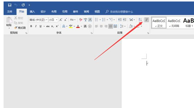Open the underline style dropdown arrow
Screen dimensions: 194x108
click(x=44, y=26)
